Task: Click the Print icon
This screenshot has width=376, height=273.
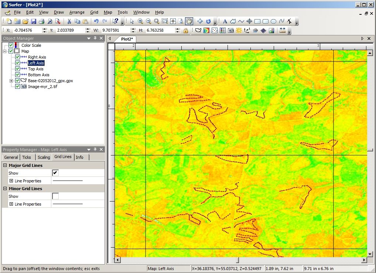Action: click(41, 21)
